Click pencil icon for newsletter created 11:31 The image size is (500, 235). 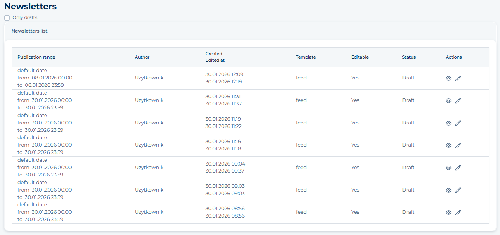click(x=458, y=101)
